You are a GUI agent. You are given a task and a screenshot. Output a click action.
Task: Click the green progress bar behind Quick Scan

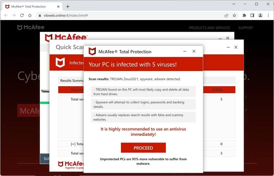(45, 103)
